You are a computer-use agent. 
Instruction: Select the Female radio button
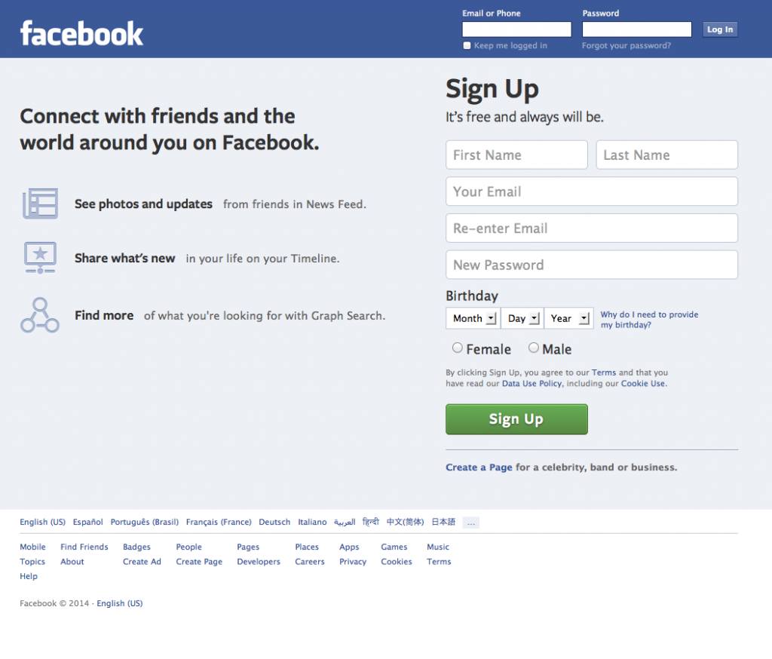[458, 348]
